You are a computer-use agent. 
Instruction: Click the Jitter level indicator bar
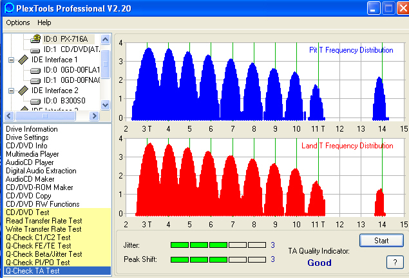pos(218,245)
